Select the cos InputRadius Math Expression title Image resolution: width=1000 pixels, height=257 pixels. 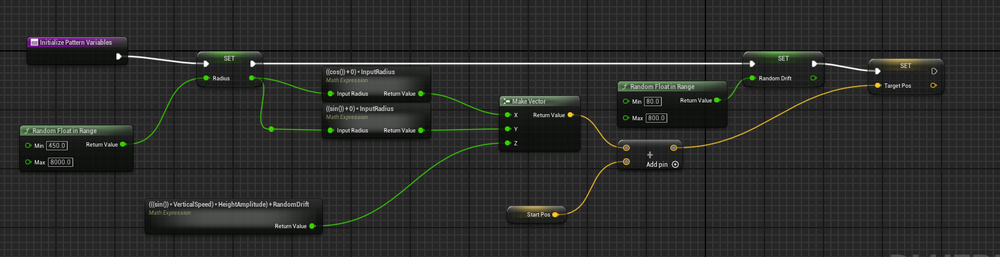[x=360, y=72]
